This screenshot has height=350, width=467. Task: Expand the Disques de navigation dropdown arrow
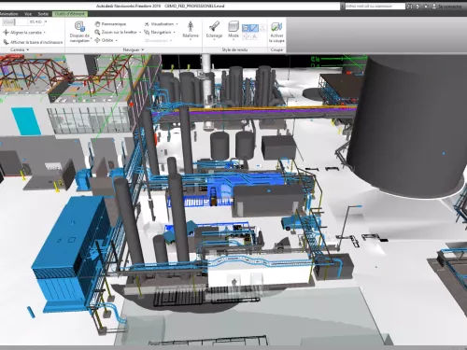[x=91, y=38]
